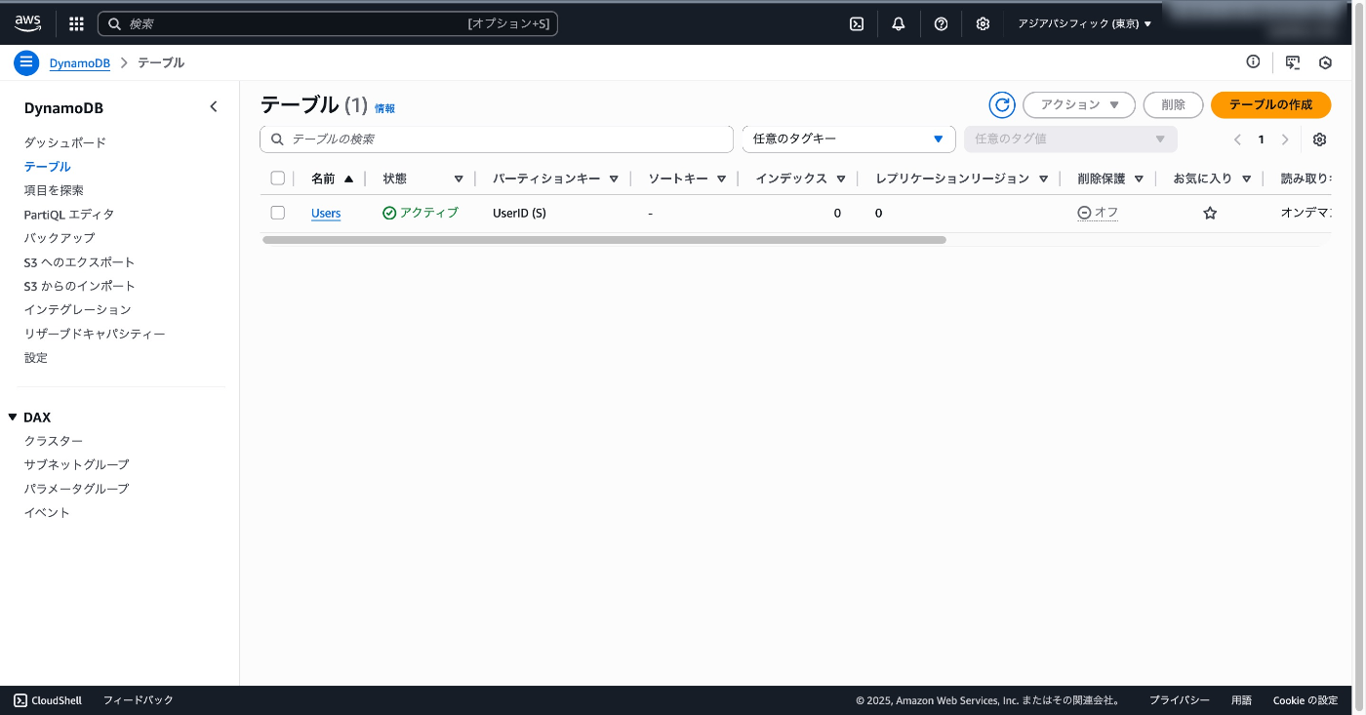Open サブネットグループ in sidebar
Image resolution: width=1366 pixels, height=715 pixels.
77,465
